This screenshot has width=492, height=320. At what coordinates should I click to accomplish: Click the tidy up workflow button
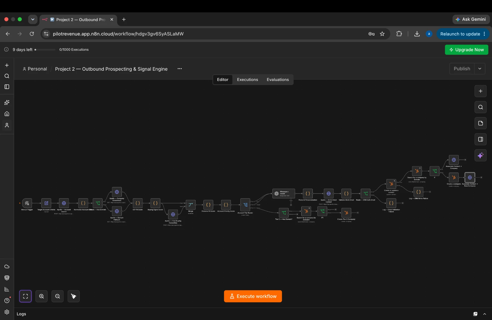point(74,296)
